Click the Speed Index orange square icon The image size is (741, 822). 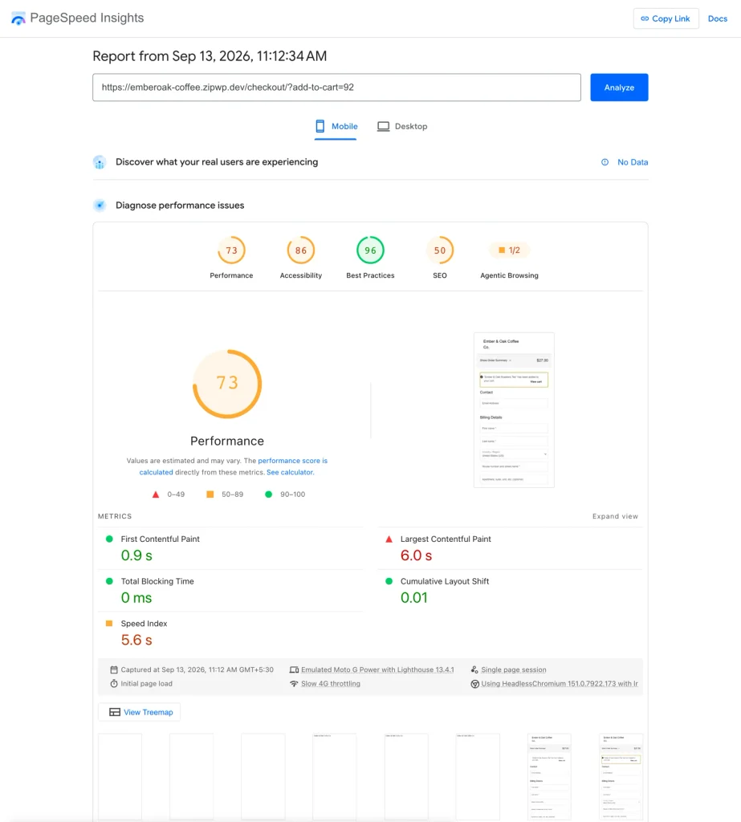click(x=109, y=623)
